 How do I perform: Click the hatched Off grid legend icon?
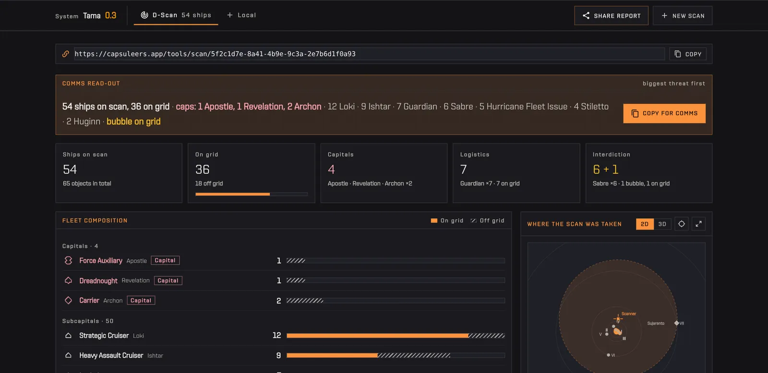pyautogui.click(x=473, y=221)
